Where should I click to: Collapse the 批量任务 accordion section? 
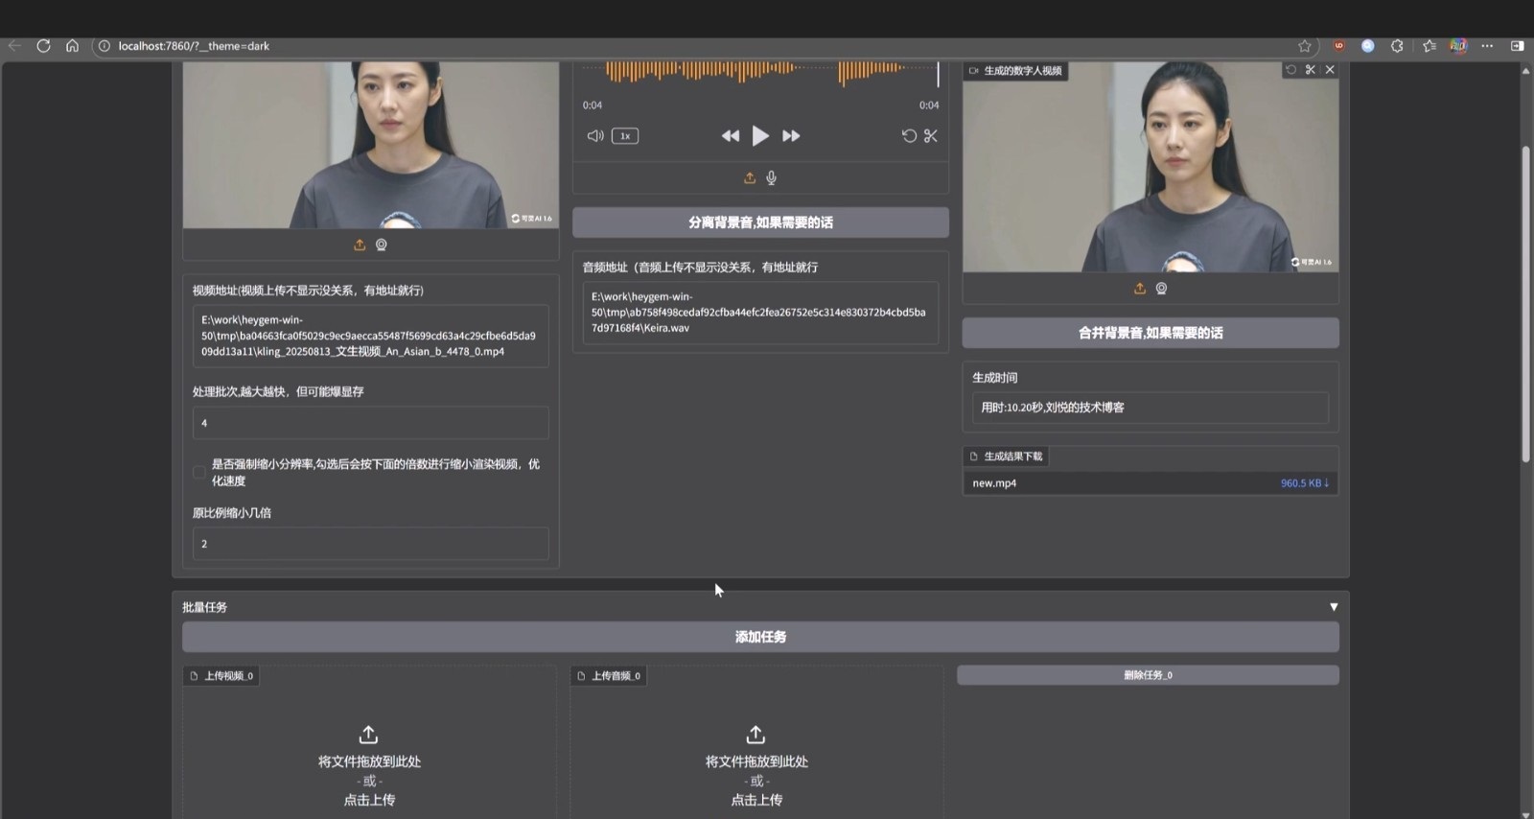coord(1333,607)
